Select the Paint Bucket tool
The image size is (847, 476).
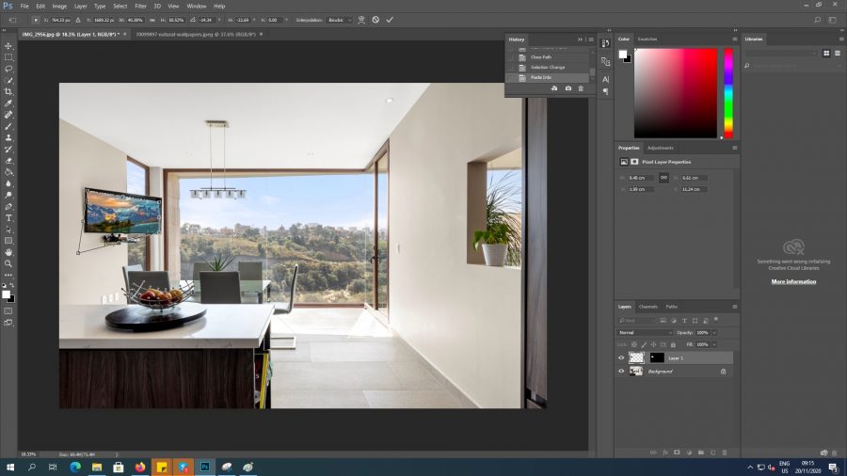coord(8,172)
